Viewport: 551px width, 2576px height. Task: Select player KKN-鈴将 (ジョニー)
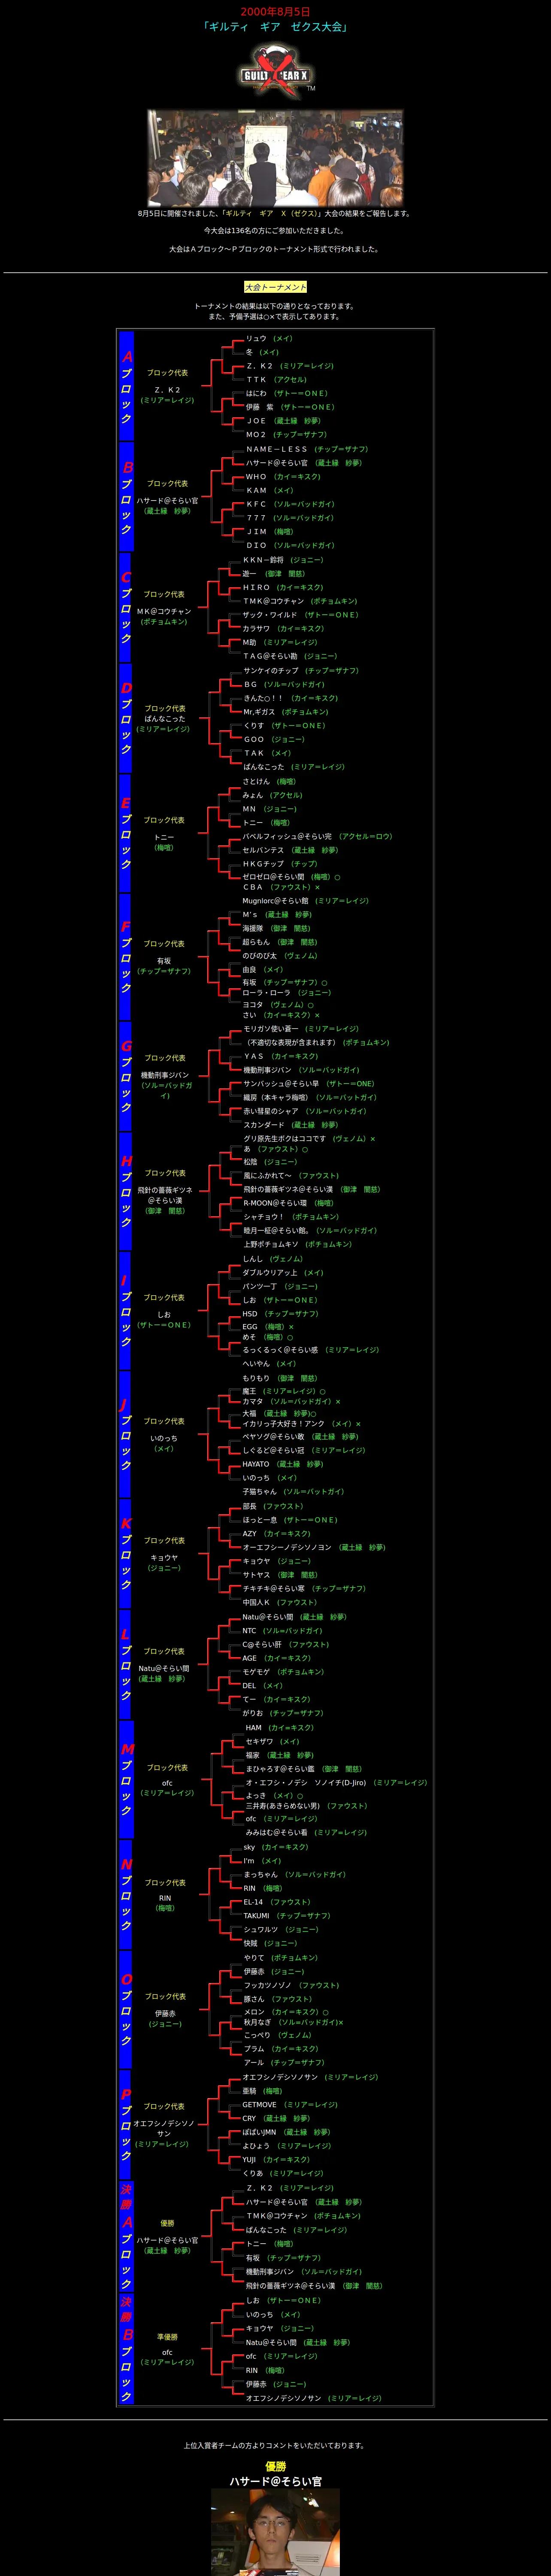[x=283, y=560]
